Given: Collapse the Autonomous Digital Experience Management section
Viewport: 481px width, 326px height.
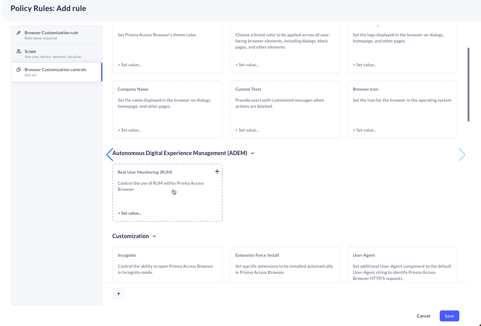Looking at the screenshot, I should [252, 153].
